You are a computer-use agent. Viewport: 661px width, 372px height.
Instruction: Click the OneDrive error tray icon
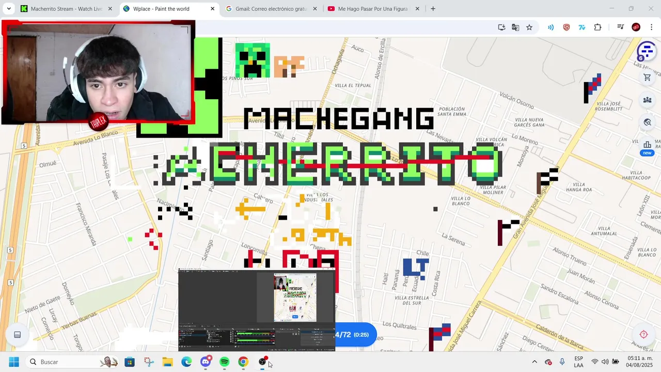click(x=548, y=362)
